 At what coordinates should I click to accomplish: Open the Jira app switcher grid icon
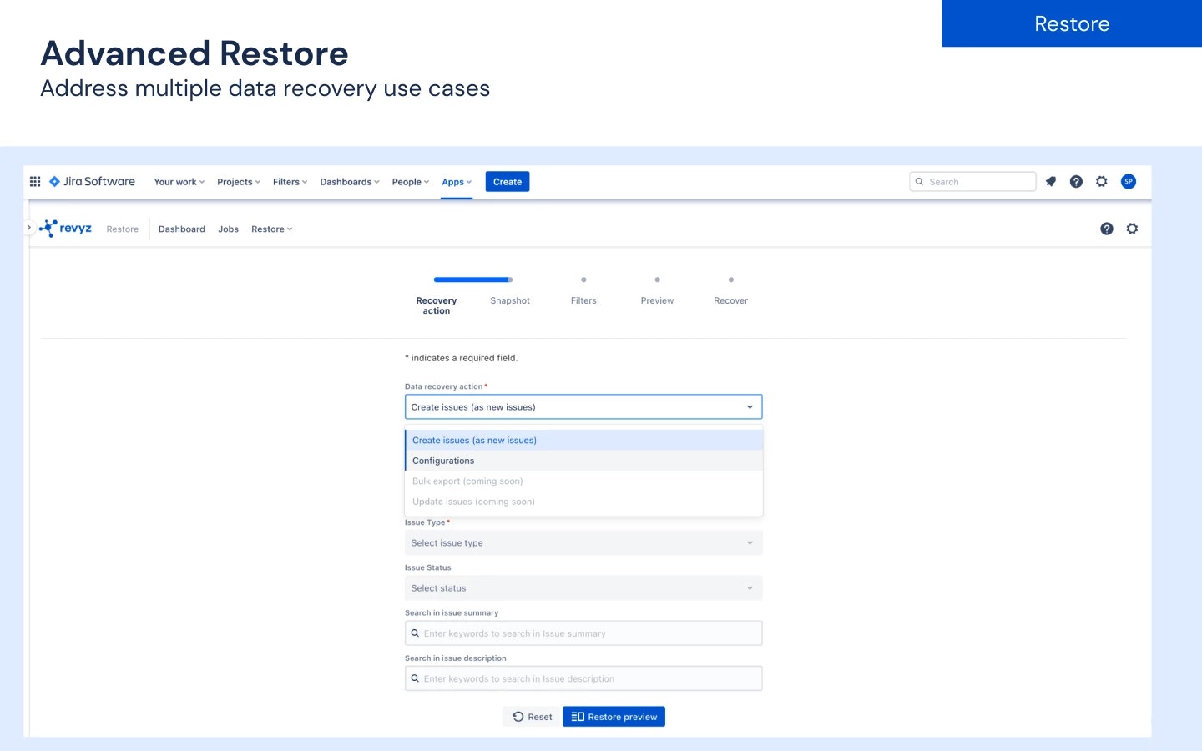pyautogui.click(x=35, y=181)
